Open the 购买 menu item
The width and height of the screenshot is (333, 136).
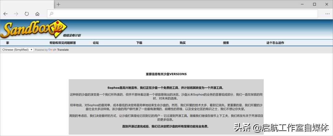(183, 43)
